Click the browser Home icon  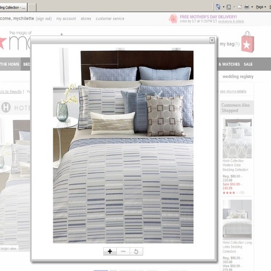[218, 7]
